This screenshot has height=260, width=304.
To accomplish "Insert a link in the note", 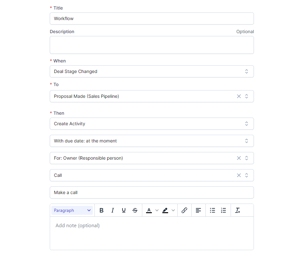I will pyautogui.click(x=184, y=210).
